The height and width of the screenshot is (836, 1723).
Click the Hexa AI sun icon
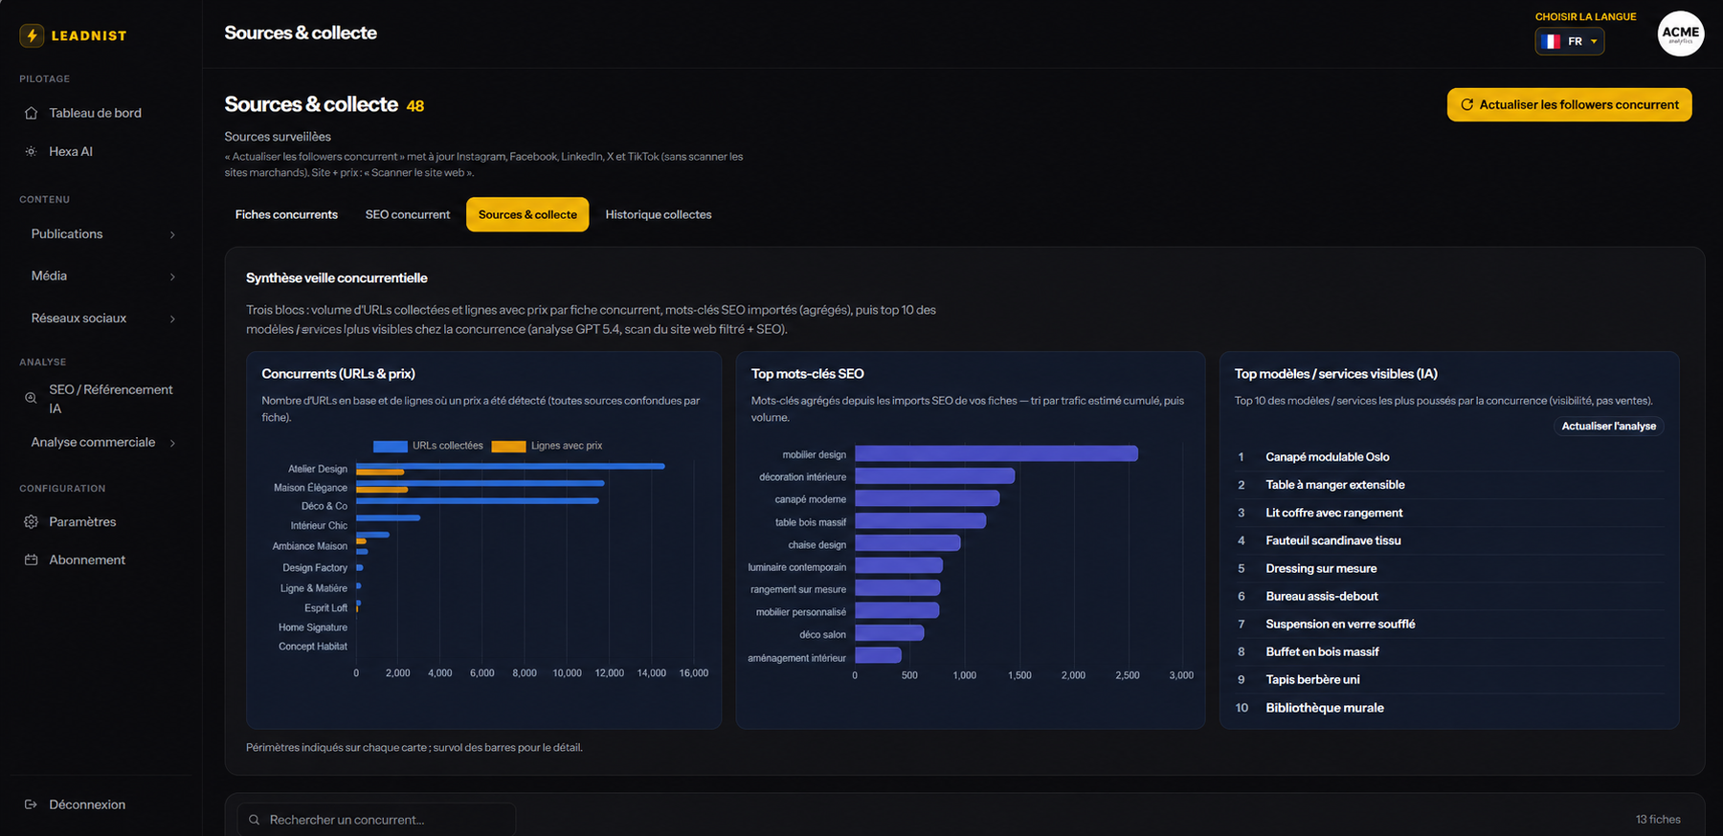tap(31, 151)
